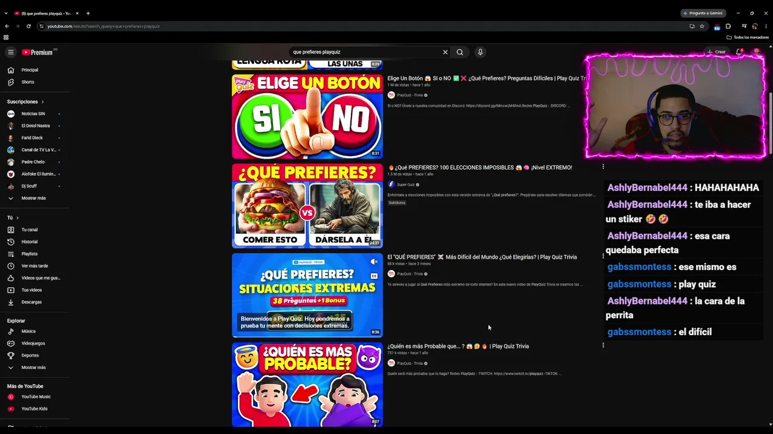Bookmark this page with the star
773x434 pixels.
tap(702, 27)
